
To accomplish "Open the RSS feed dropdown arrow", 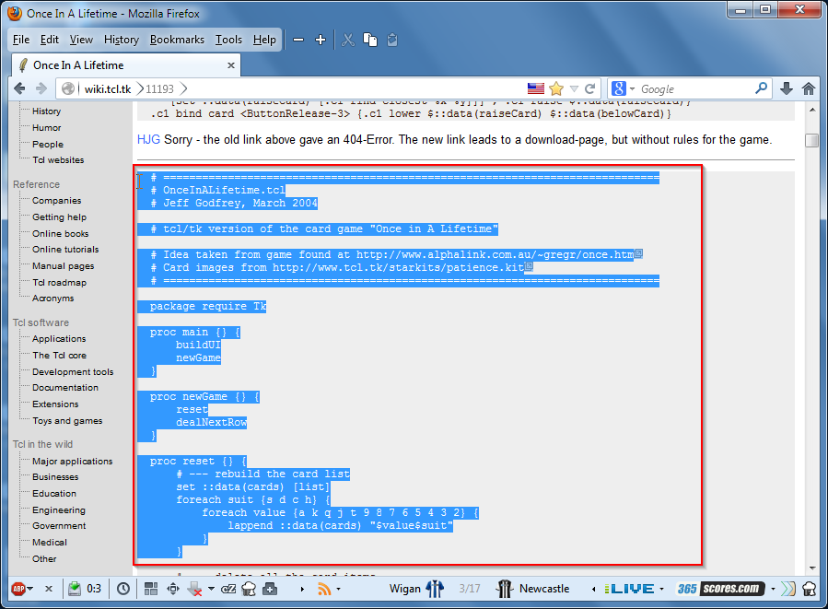I will pos(339,589).
